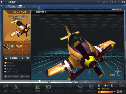This screenshot has height=94, width=126.
Task: Go back with the 戻る button
Action: tap(122, 2)
